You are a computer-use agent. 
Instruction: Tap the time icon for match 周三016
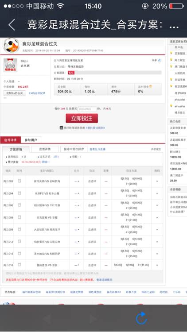point(19,265)
